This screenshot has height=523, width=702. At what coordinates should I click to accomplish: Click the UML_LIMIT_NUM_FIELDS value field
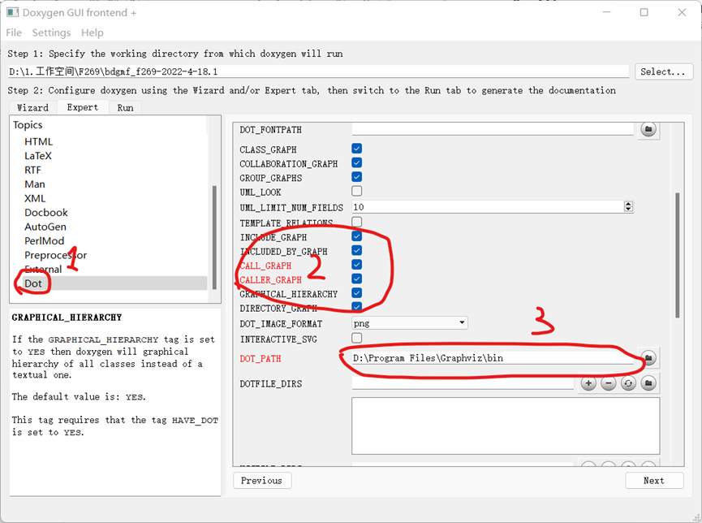488,206
